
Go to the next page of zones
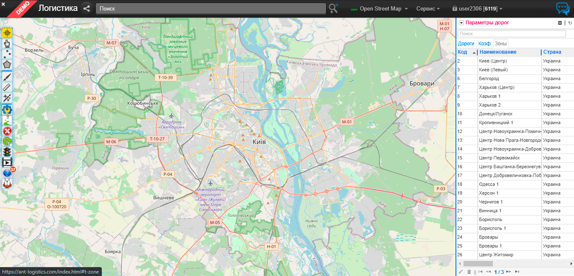click(x=509, y=272)
